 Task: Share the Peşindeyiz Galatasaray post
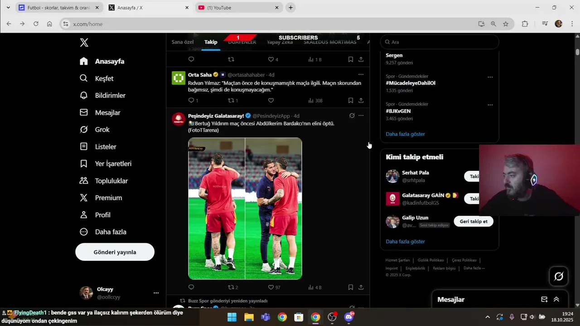coord(361,287)
